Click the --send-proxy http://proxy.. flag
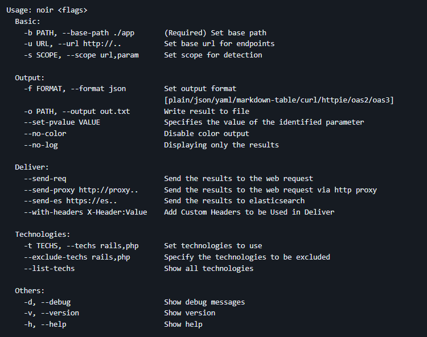 (81, 190)
